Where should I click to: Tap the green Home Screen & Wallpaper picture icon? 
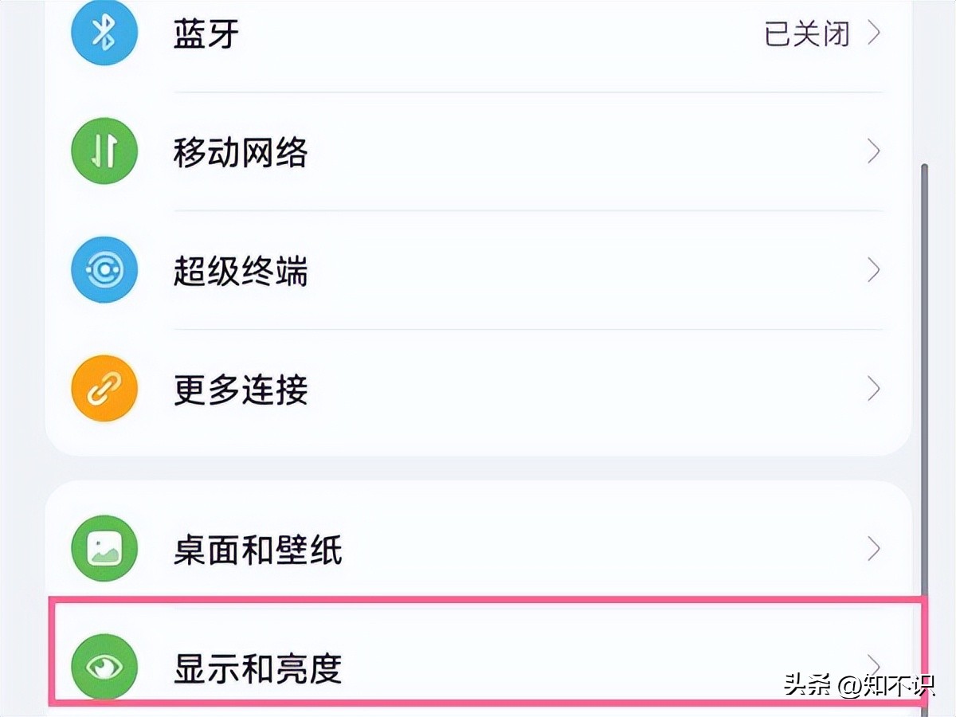pos(104,548)
